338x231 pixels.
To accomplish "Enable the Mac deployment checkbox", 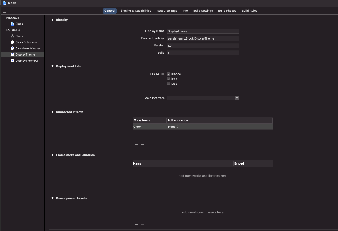I will pos(168,84).
